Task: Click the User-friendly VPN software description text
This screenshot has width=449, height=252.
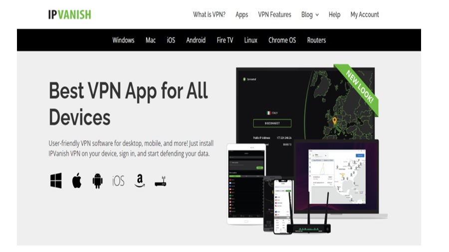Action: click(x=131, y=148)
